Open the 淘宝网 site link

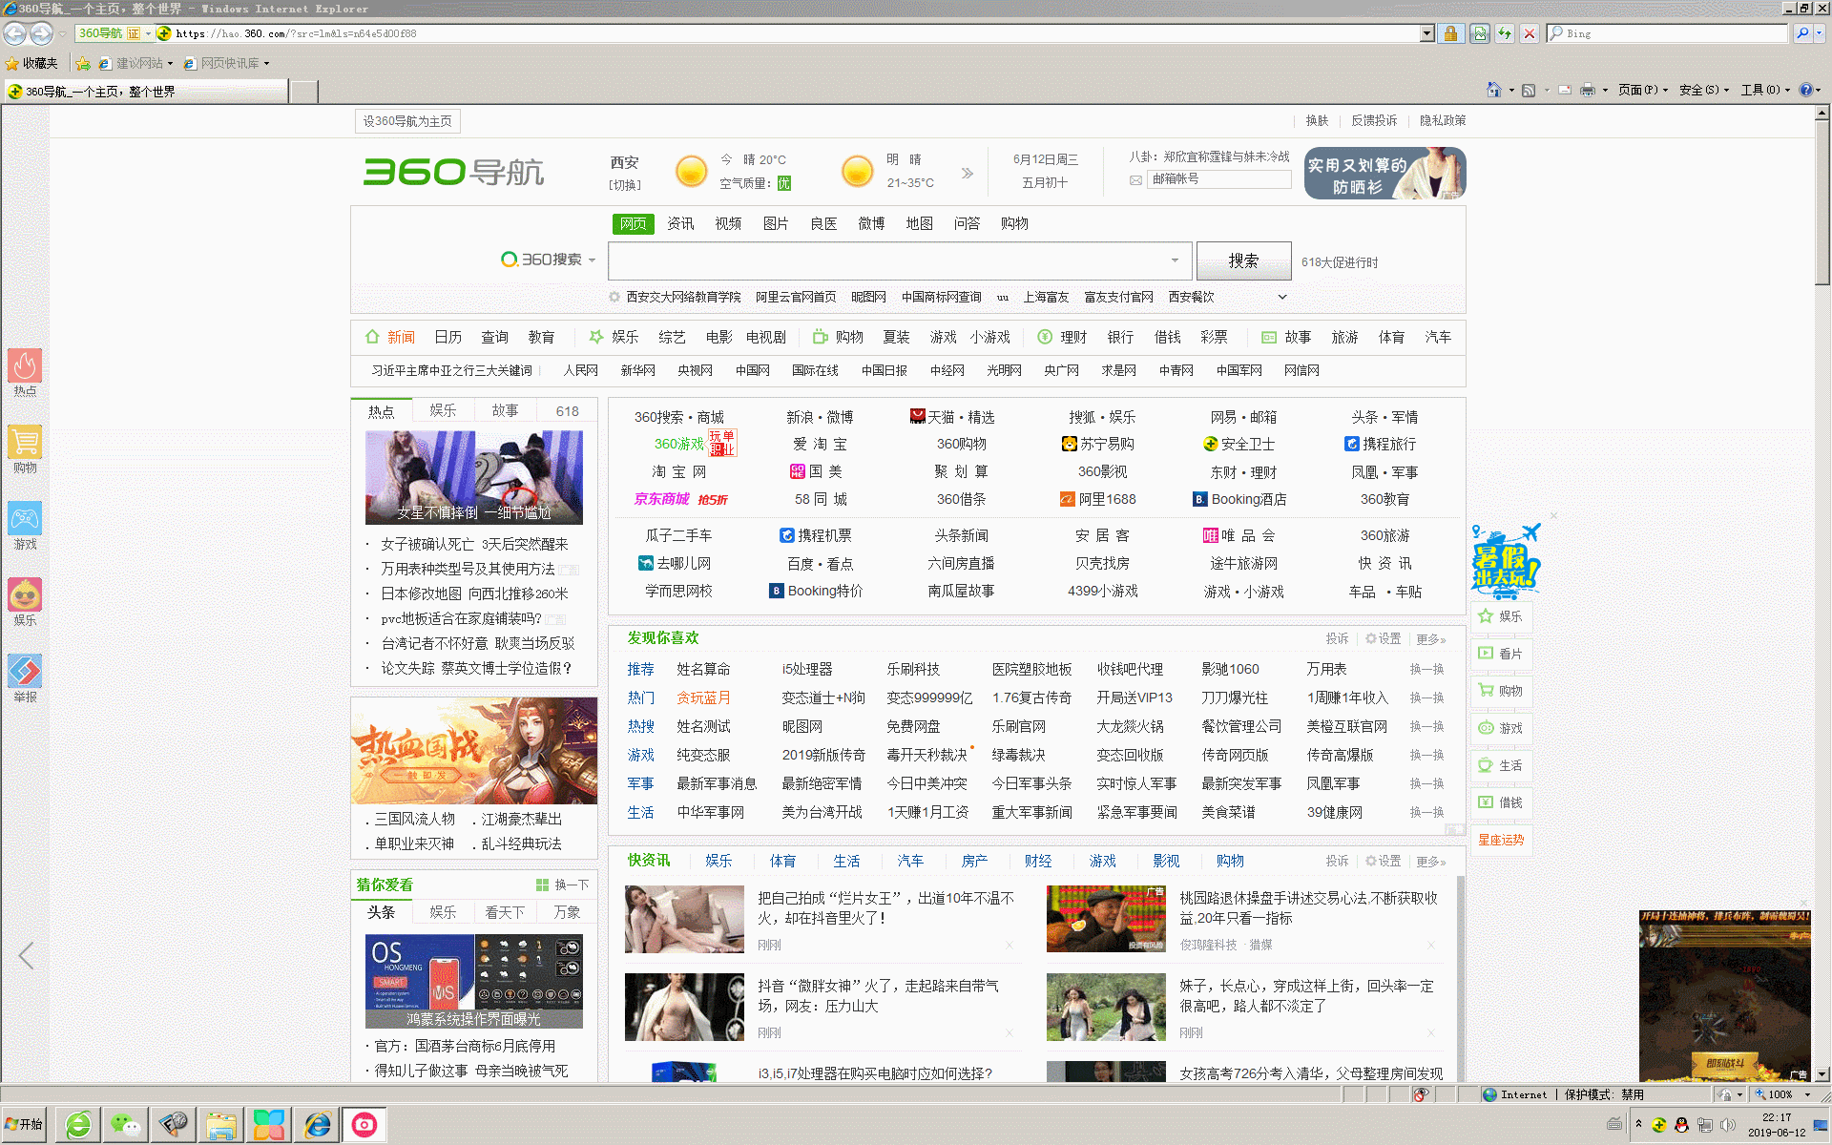tap(678, 471)
